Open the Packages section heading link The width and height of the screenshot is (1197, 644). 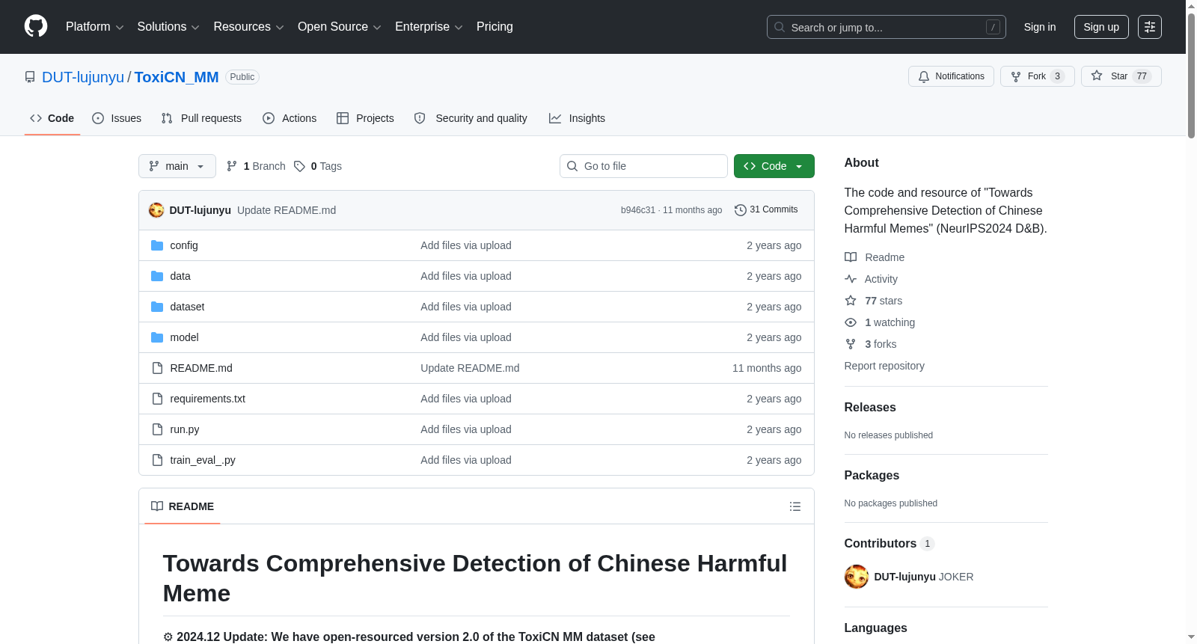point(872,476)
